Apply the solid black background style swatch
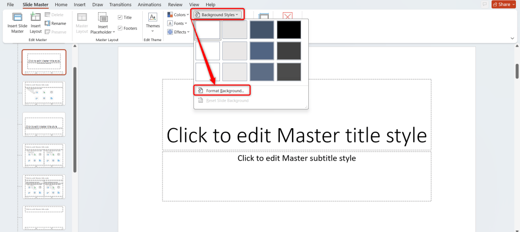520x232 pixels. tap(289, 30)
